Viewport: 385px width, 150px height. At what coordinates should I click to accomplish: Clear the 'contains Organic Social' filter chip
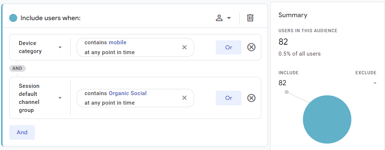184,98
